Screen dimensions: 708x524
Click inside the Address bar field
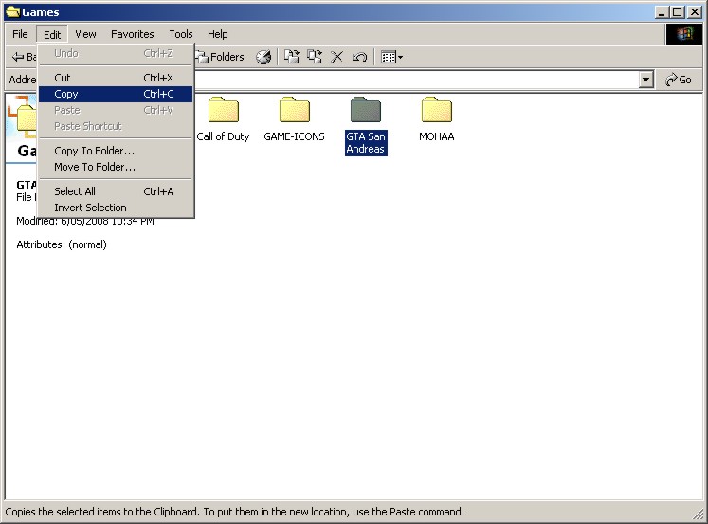(x=416, y=80)
